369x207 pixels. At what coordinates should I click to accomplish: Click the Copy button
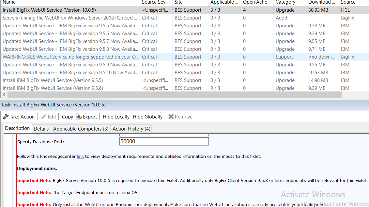click(67, 117)
